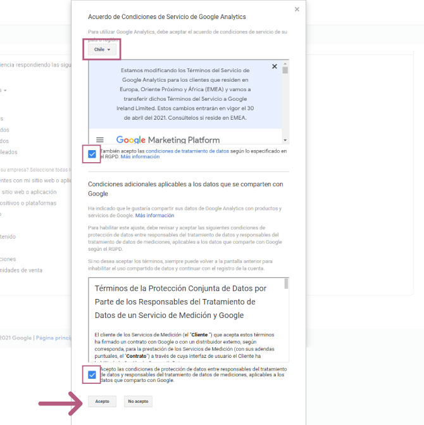Open the Chile country dropdown
The height and width of the screenshot is (425, 424).
point(102,49)
